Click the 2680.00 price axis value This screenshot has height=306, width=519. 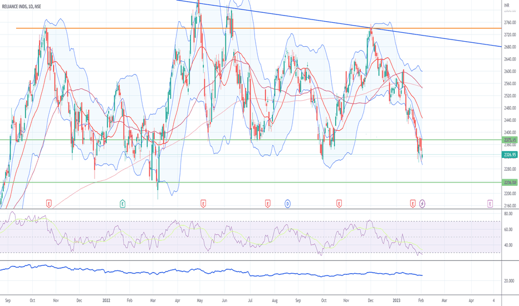pos(510,47)
